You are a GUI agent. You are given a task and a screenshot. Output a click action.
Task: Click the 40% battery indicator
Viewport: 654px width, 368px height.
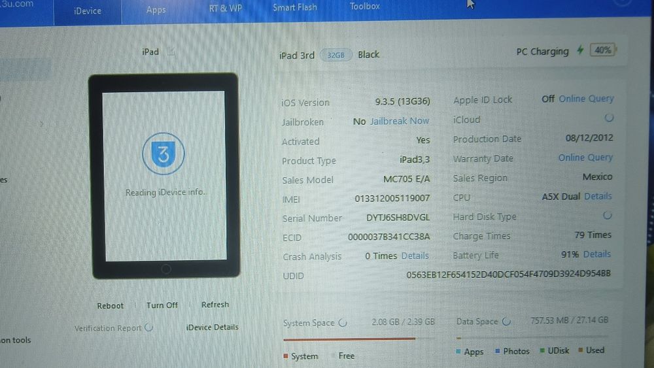[x=603, y=50]
